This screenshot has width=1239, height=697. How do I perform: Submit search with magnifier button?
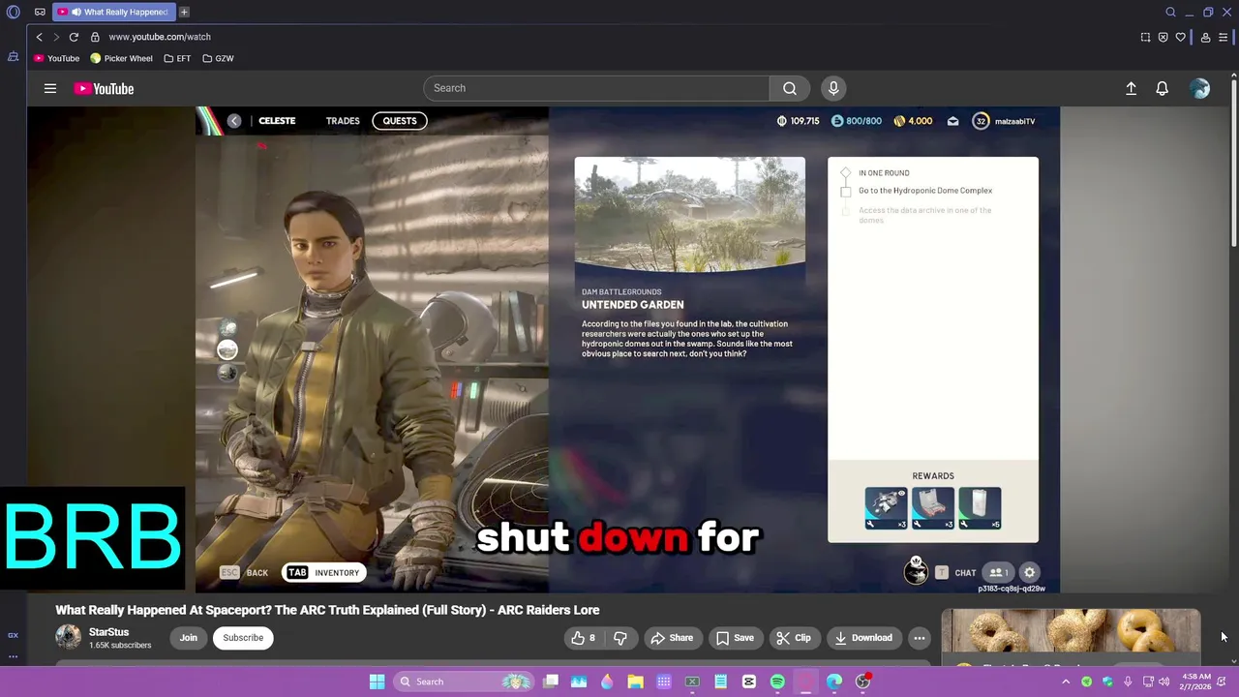790,88
